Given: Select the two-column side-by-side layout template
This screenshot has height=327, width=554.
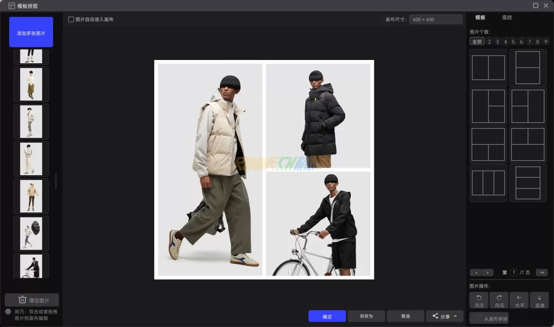Looking at the screenshot, I should tap(489, 68).
